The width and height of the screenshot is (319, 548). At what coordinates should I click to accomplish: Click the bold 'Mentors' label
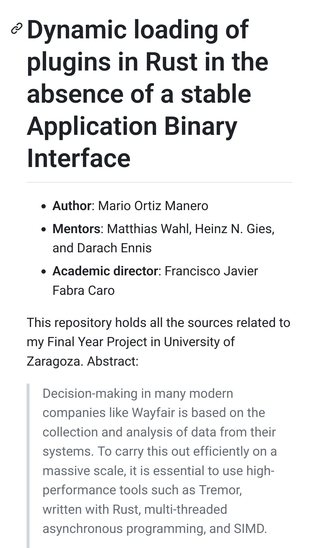(77, 229)
